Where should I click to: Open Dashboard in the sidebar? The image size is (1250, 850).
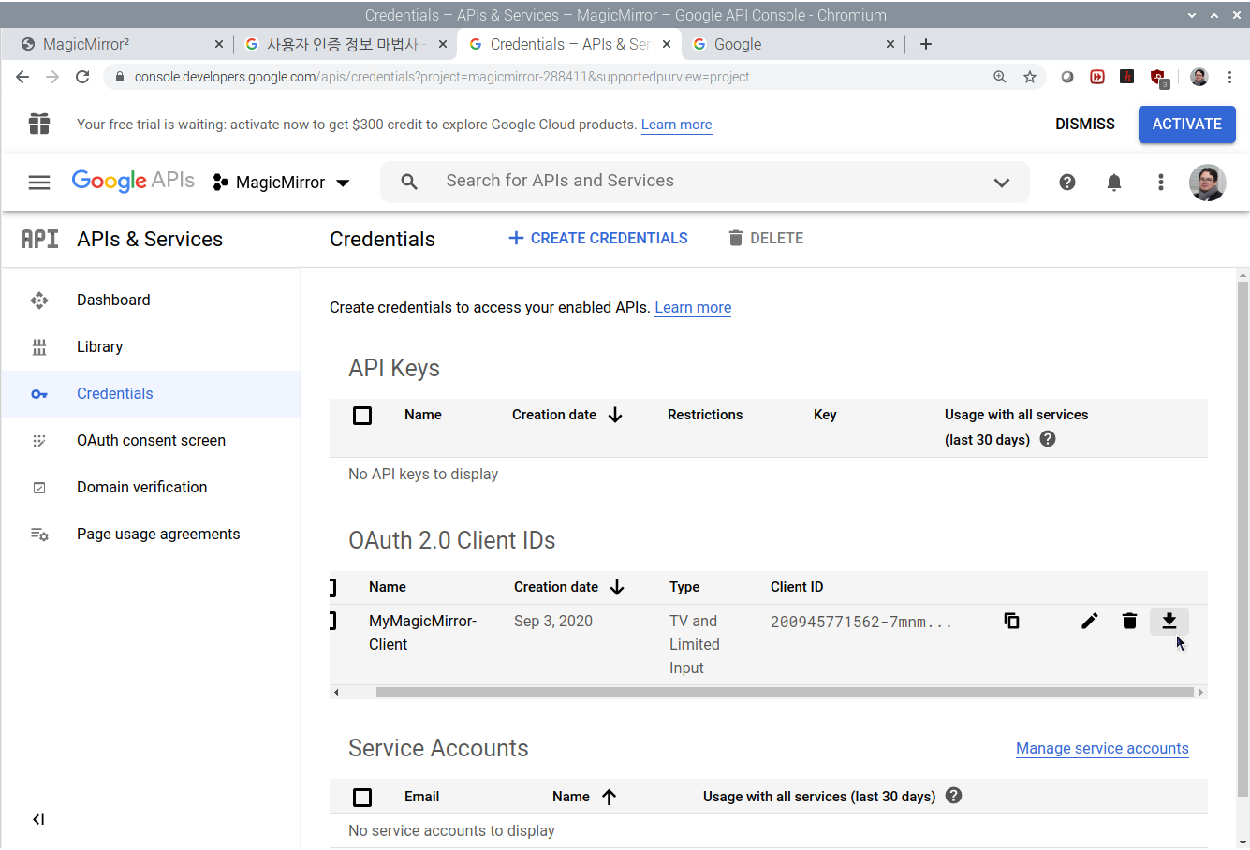coord(151,300)
